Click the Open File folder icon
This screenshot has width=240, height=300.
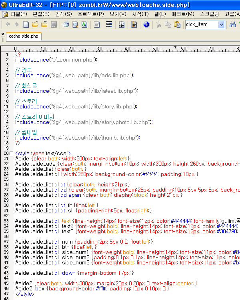35,24
